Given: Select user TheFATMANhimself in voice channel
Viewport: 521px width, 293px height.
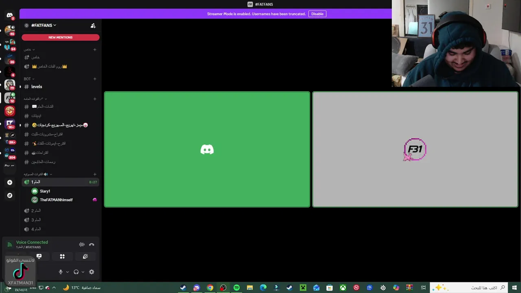Looking at the screenshot, I should tap(64, 200).
